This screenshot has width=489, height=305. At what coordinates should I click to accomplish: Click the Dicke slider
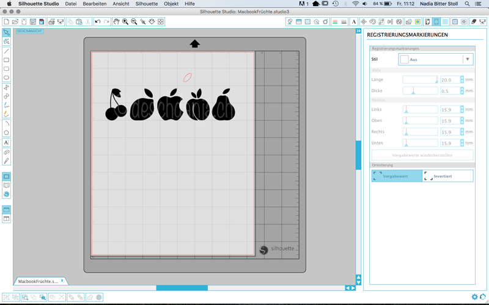click(x=420, y=91)
